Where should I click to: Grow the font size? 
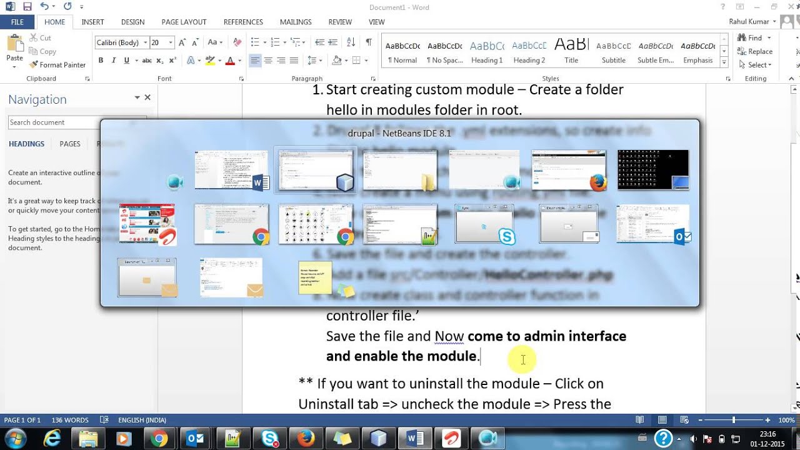182,42
